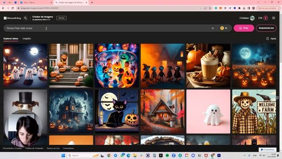Open colorful cauldron characters thumbnail

point(117,66)
